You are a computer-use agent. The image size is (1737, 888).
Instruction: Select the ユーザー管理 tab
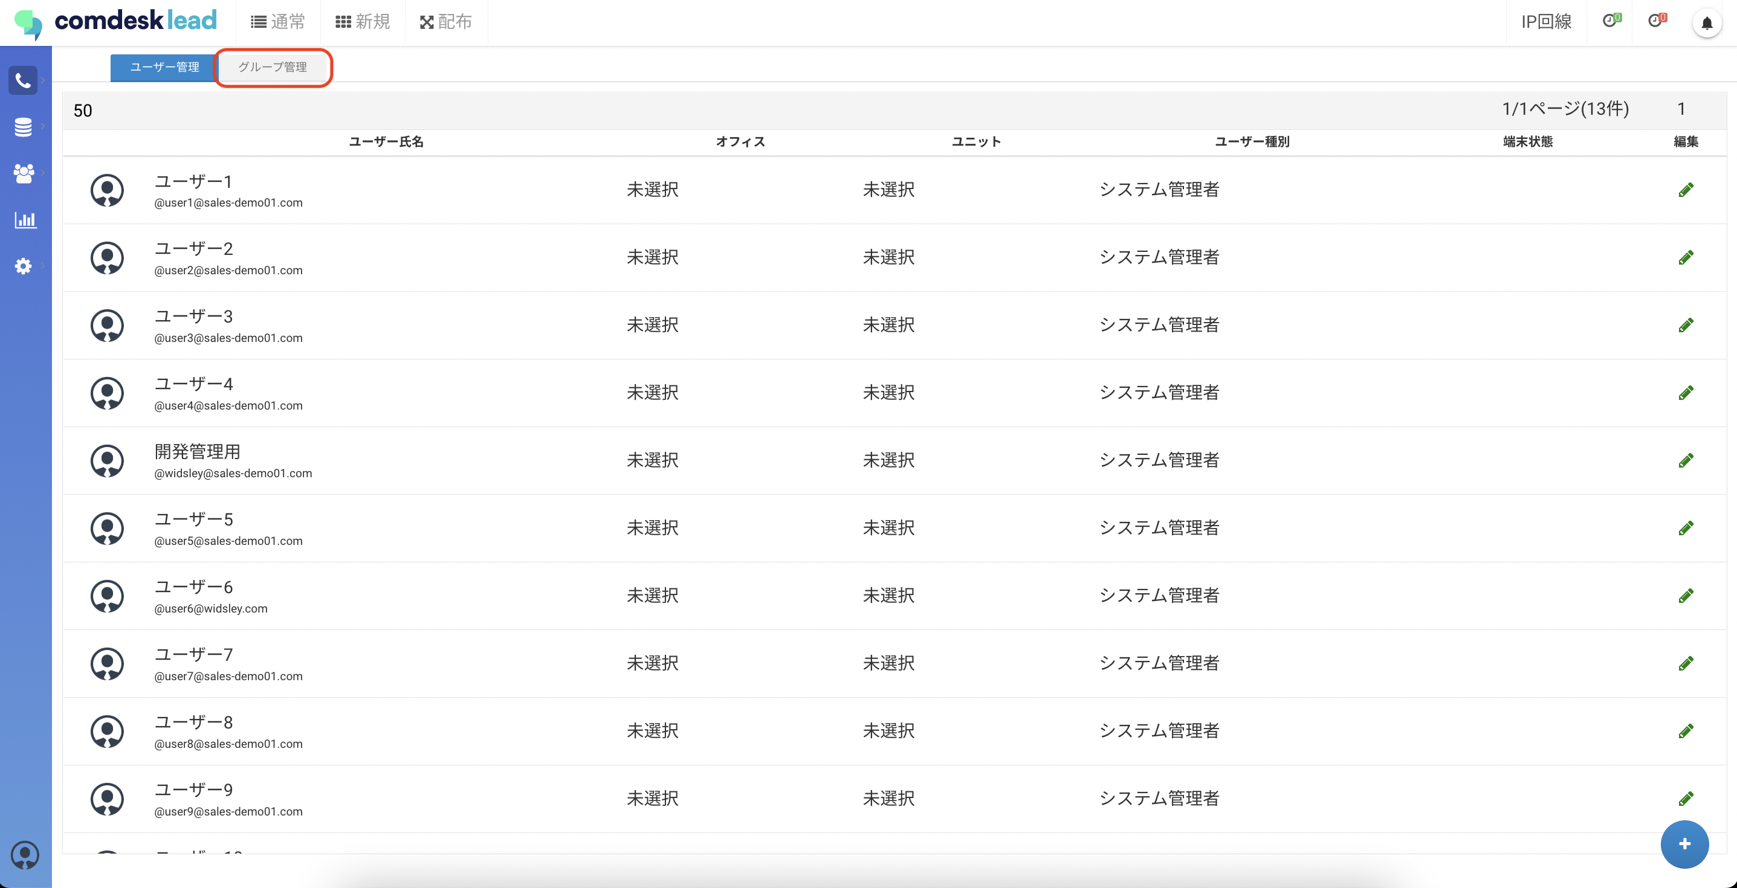[x=164, y=66]
